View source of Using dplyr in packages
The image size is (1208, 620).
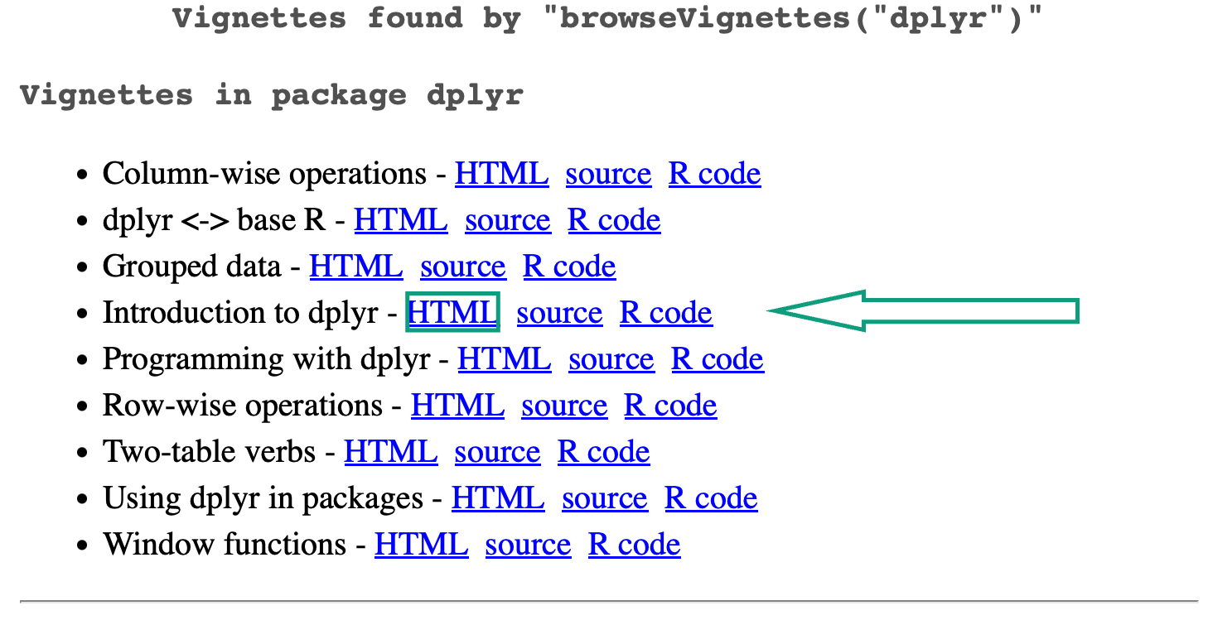[x=605, y=498]
